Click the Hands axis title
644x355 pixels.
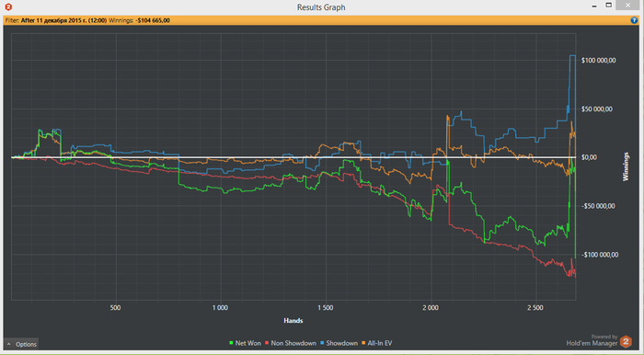[x=293, y=321]
